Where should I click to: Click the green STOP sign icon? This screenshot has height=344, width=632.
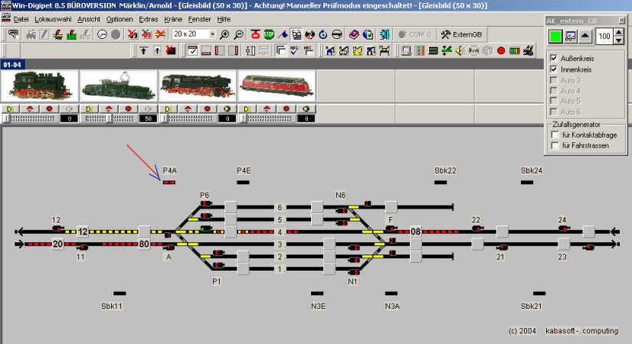[x=269, y=34]
